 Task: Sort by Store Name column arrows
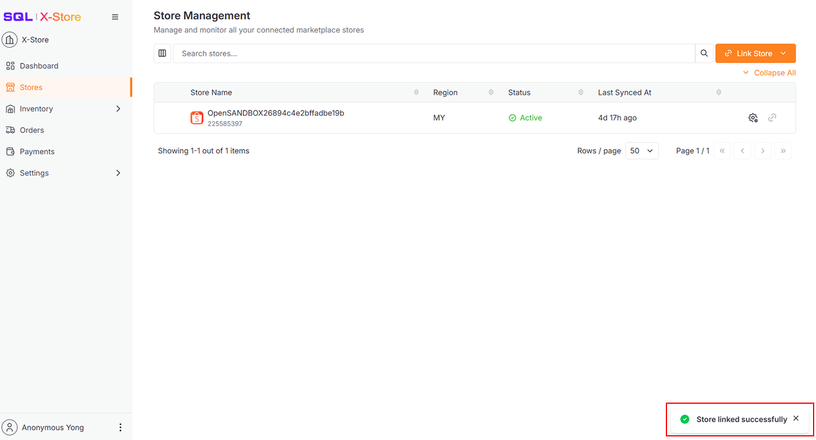tap(416, 93)
